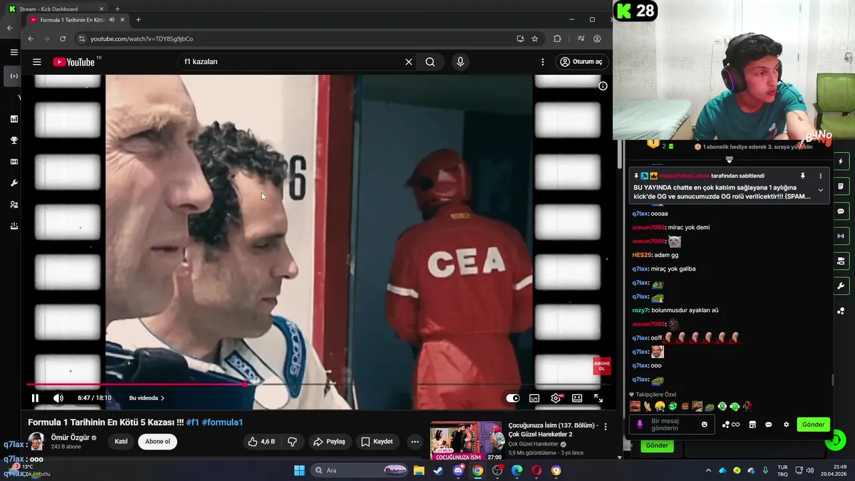Image resolution: width=855 pixels, height=481 pixels.
Task: Open the Ömür Özgür channel avatar
Action: click(36, 442)
